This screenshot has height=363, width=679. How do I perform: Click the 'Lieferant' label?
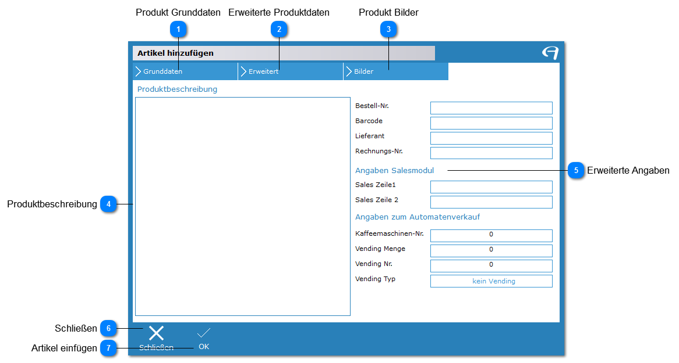coord(370,136)
